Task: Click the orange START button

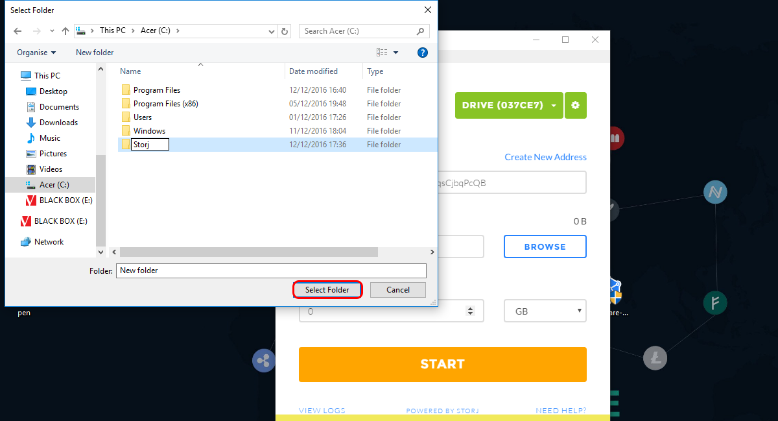Action: point(443,365)
